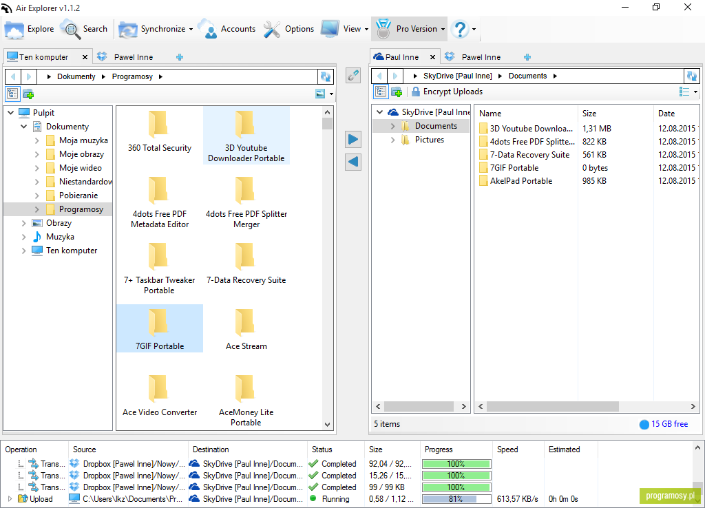Click the left pane vertical scrollbar down arrow
Viewport: 705px width, 508px height.
(327, 425)
